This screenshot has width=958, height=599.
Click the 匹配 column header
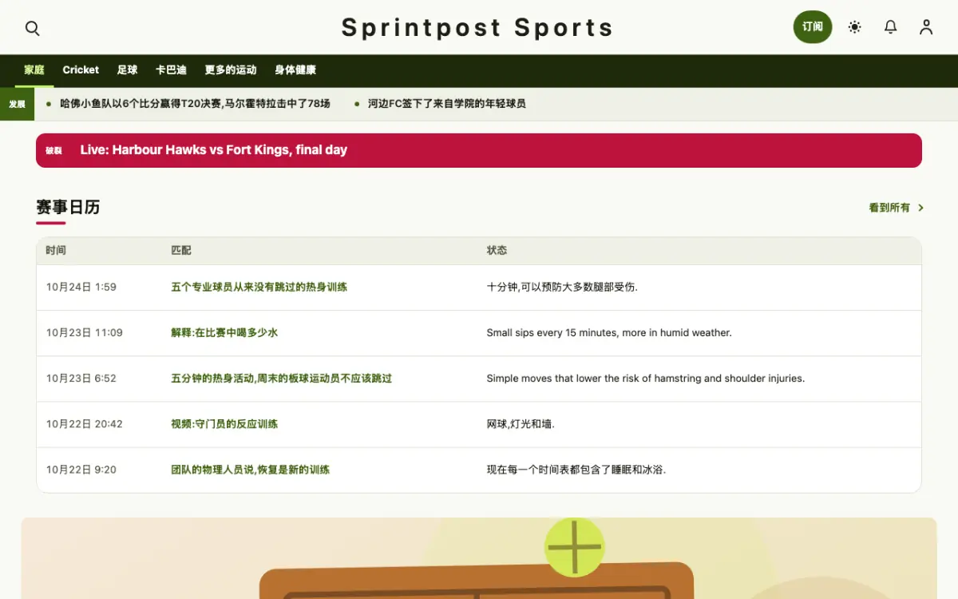point(181,251)
